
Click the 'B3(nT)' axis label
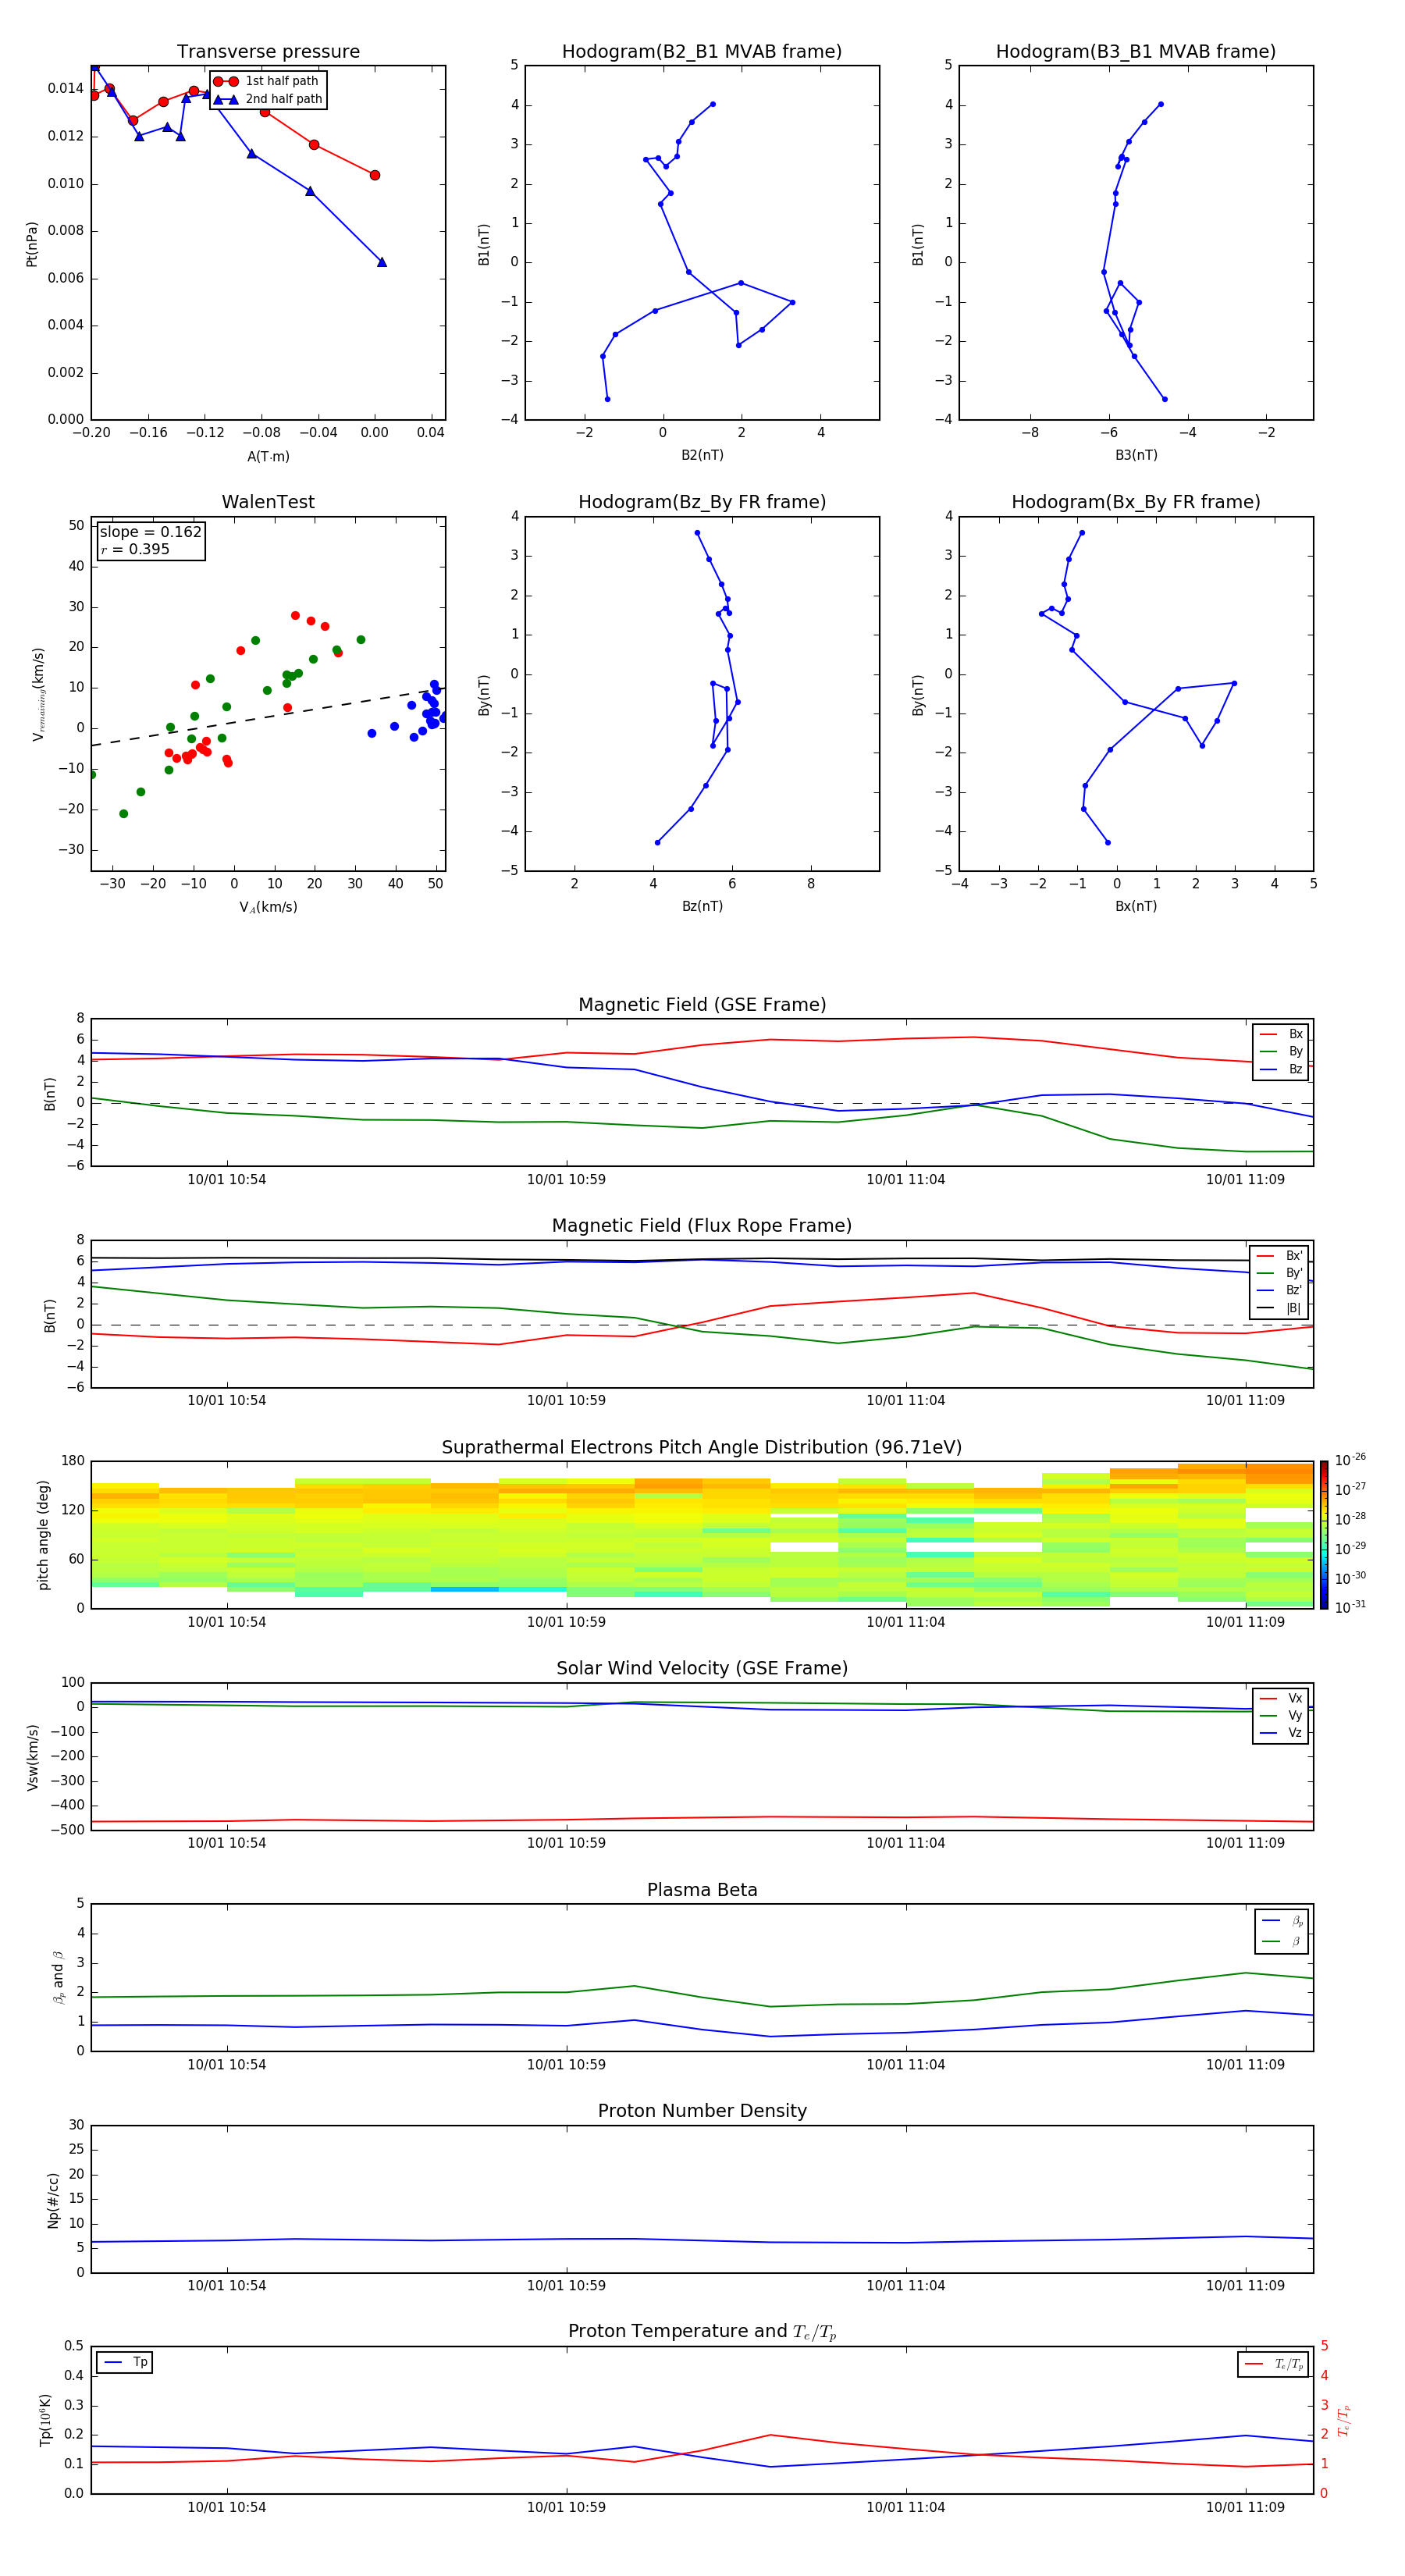[x=1136, y=455]
